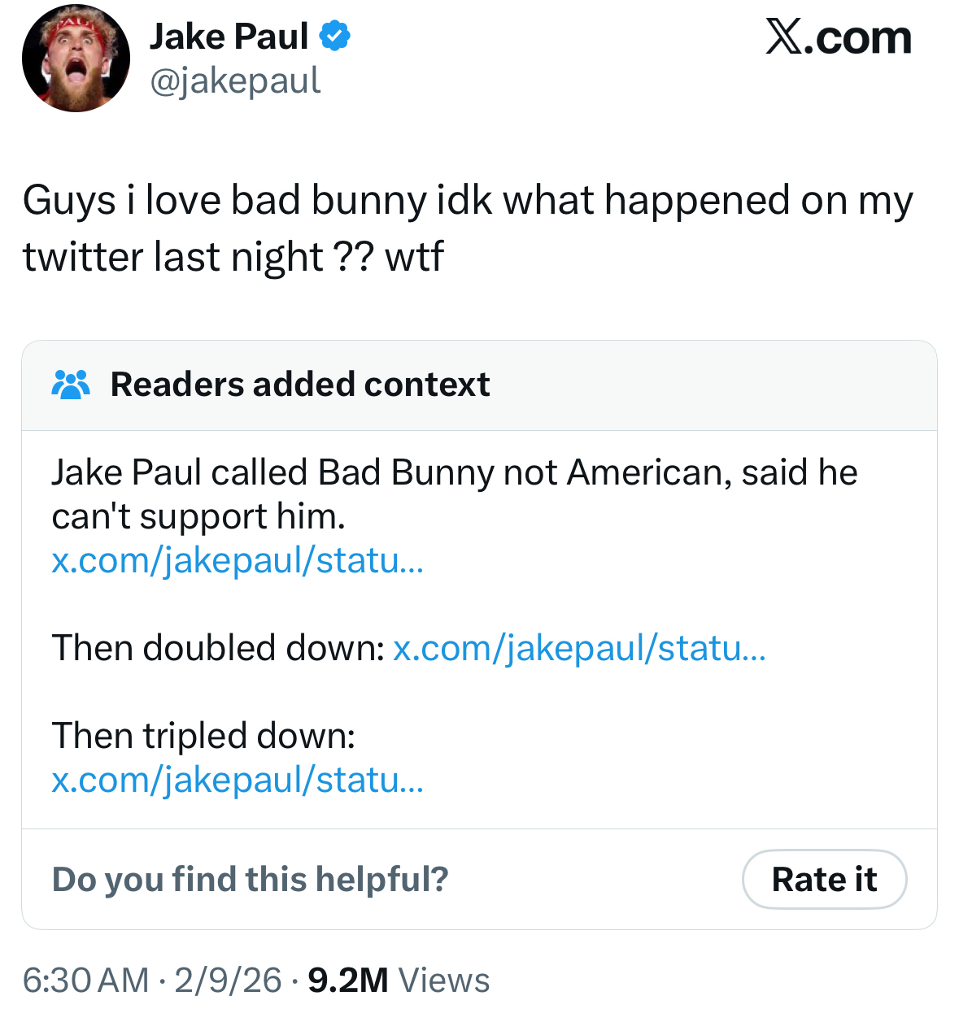This screenshot has height=1009, width=959.
Task: Click the "Then doubled down:" label
Action: (x=218, y=648)
